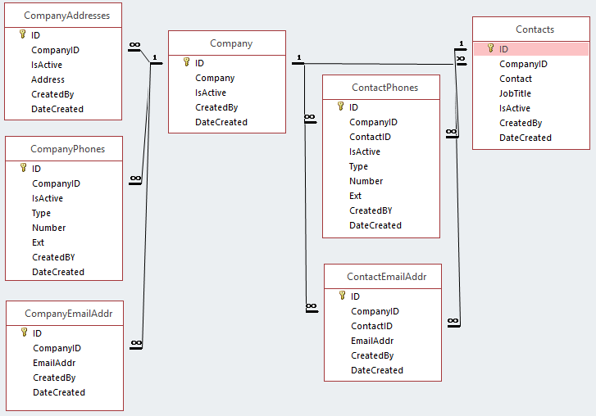The height and width of the screenshot is (416, 596).
Task: Select CreatedBY field in CompanyPhones table
Action: coord(53,257)
